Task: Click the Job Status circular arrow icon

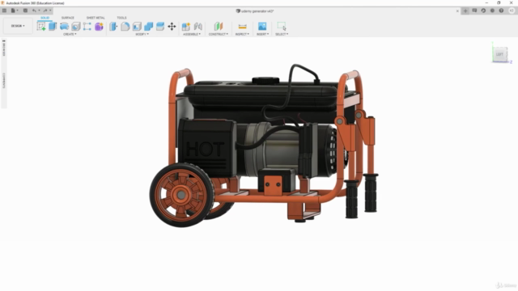Action: (483, 11)
